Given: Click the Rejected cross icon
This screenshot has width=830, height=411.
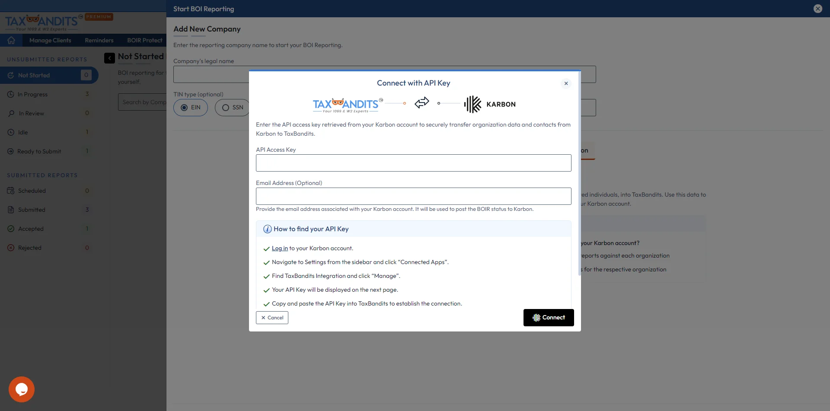Looking at the screenshot, I should [x=11, y=248].
